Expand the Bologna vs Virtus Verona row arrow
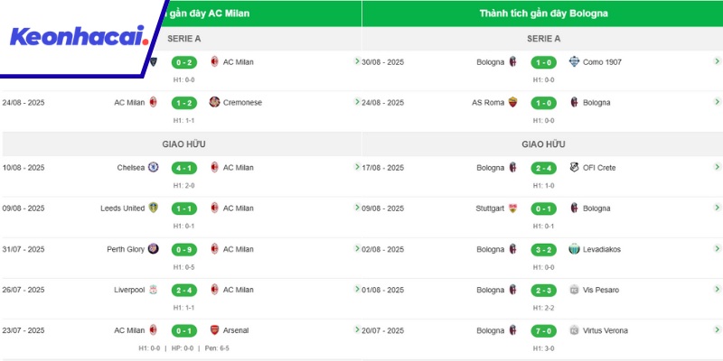The image size is (723, 361). (717, 330)
